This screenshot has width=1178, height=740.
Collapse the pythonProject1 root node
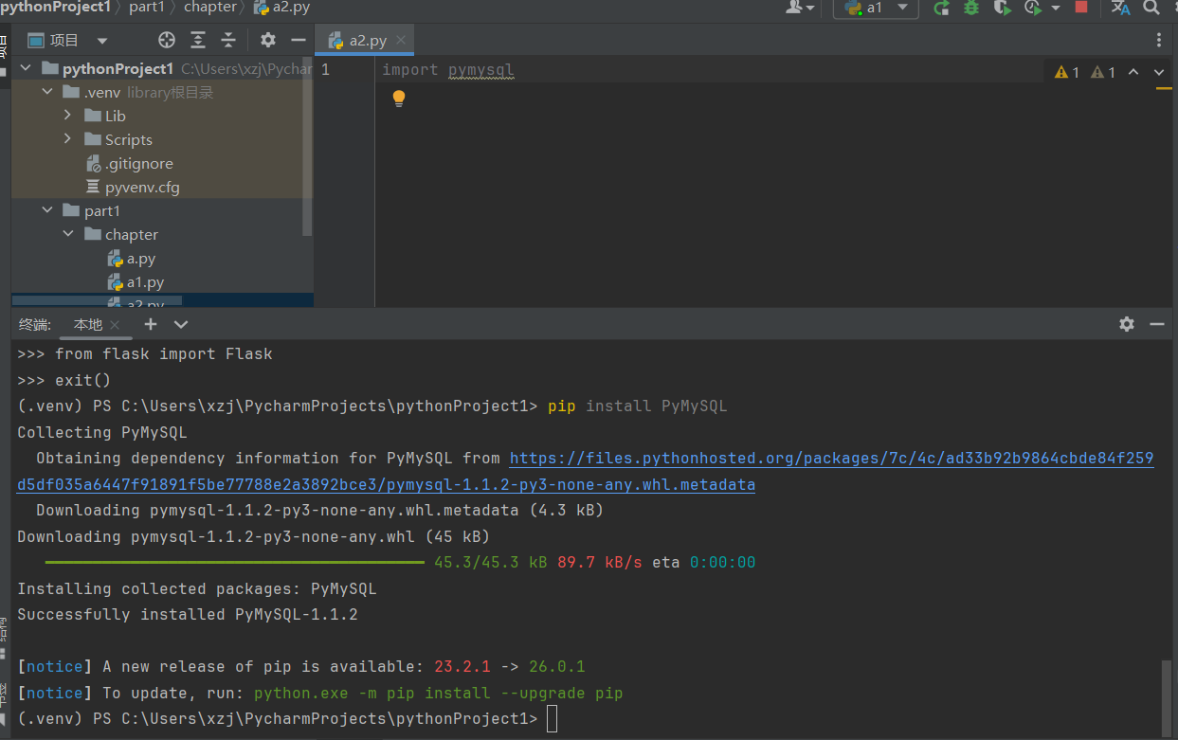(x=26, y=68)
